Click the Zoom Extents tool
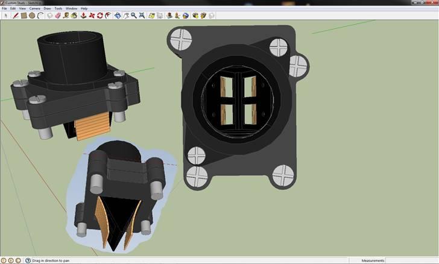Image resolution: width=439 pixels, height=264 pixels. click(x=142, y=15)
